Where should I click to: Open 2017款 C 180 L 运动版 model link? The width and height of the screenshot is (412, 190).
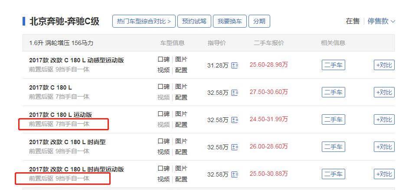click(x=60, y=115)
